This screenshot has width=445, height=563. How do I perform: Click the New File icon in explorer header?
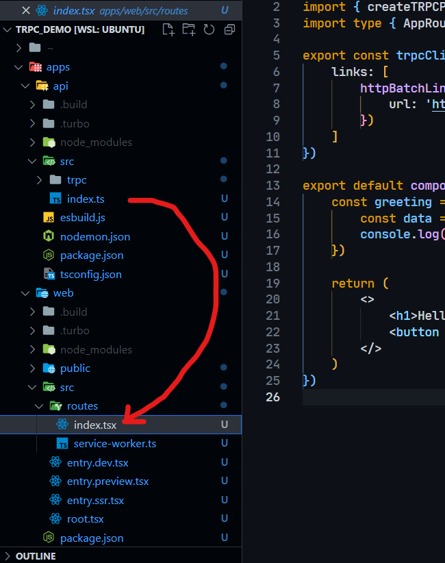168,29
